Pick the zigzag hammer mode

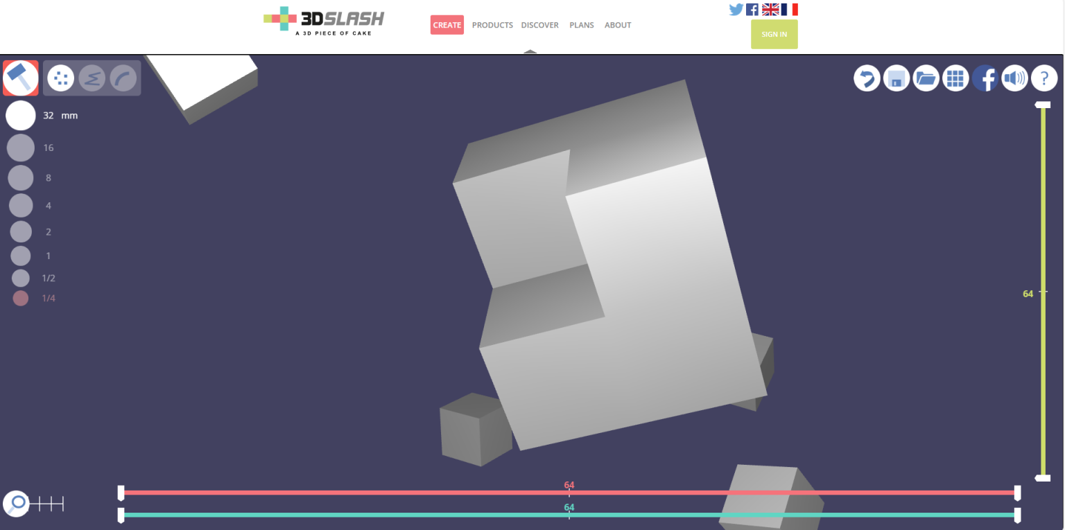[92, 78]
